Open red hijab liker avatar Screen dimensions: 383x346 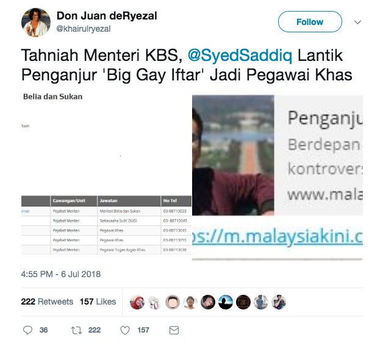click(x=137, y=302)
